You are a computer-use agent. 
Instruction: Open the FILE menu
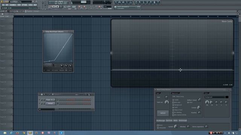coord(3,5)
